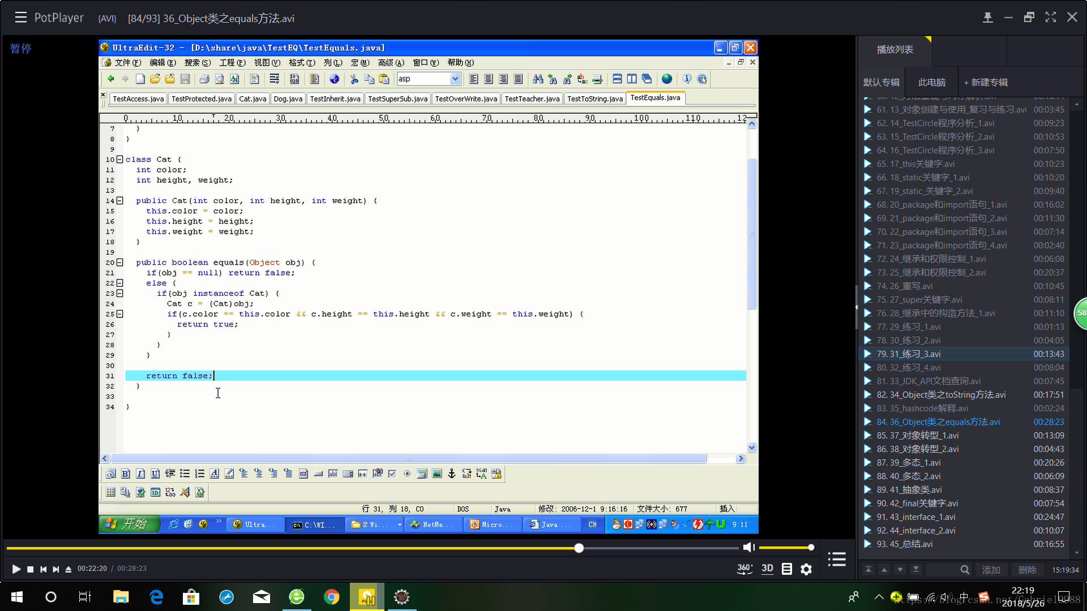Open the subtitle/caption panel icon
Screen dimensions: 1087x611
[787, 569]
